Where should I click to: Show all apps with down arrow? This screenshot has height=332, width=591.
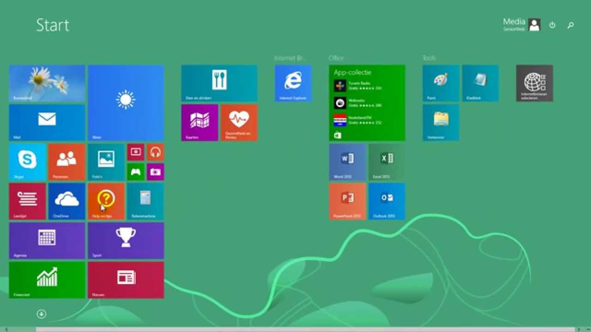point(42,314)
